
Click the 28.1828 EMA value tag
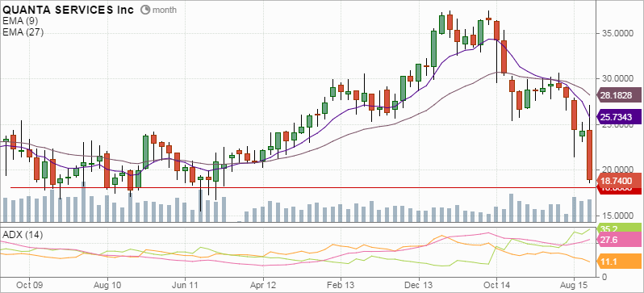click(619, 95)
